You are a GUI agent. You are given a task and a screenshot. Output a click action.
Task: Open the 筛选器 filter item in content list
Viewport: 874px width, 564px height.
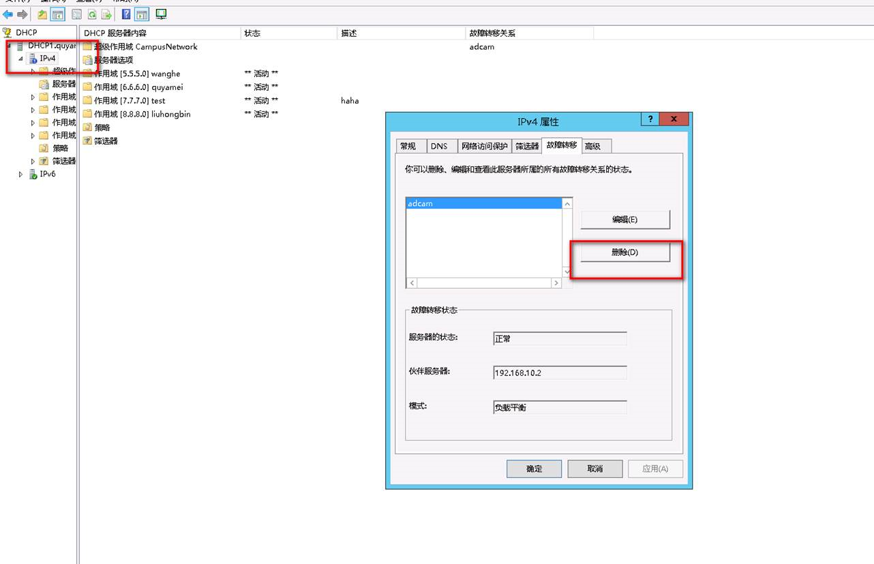click(x=106, y=141)
